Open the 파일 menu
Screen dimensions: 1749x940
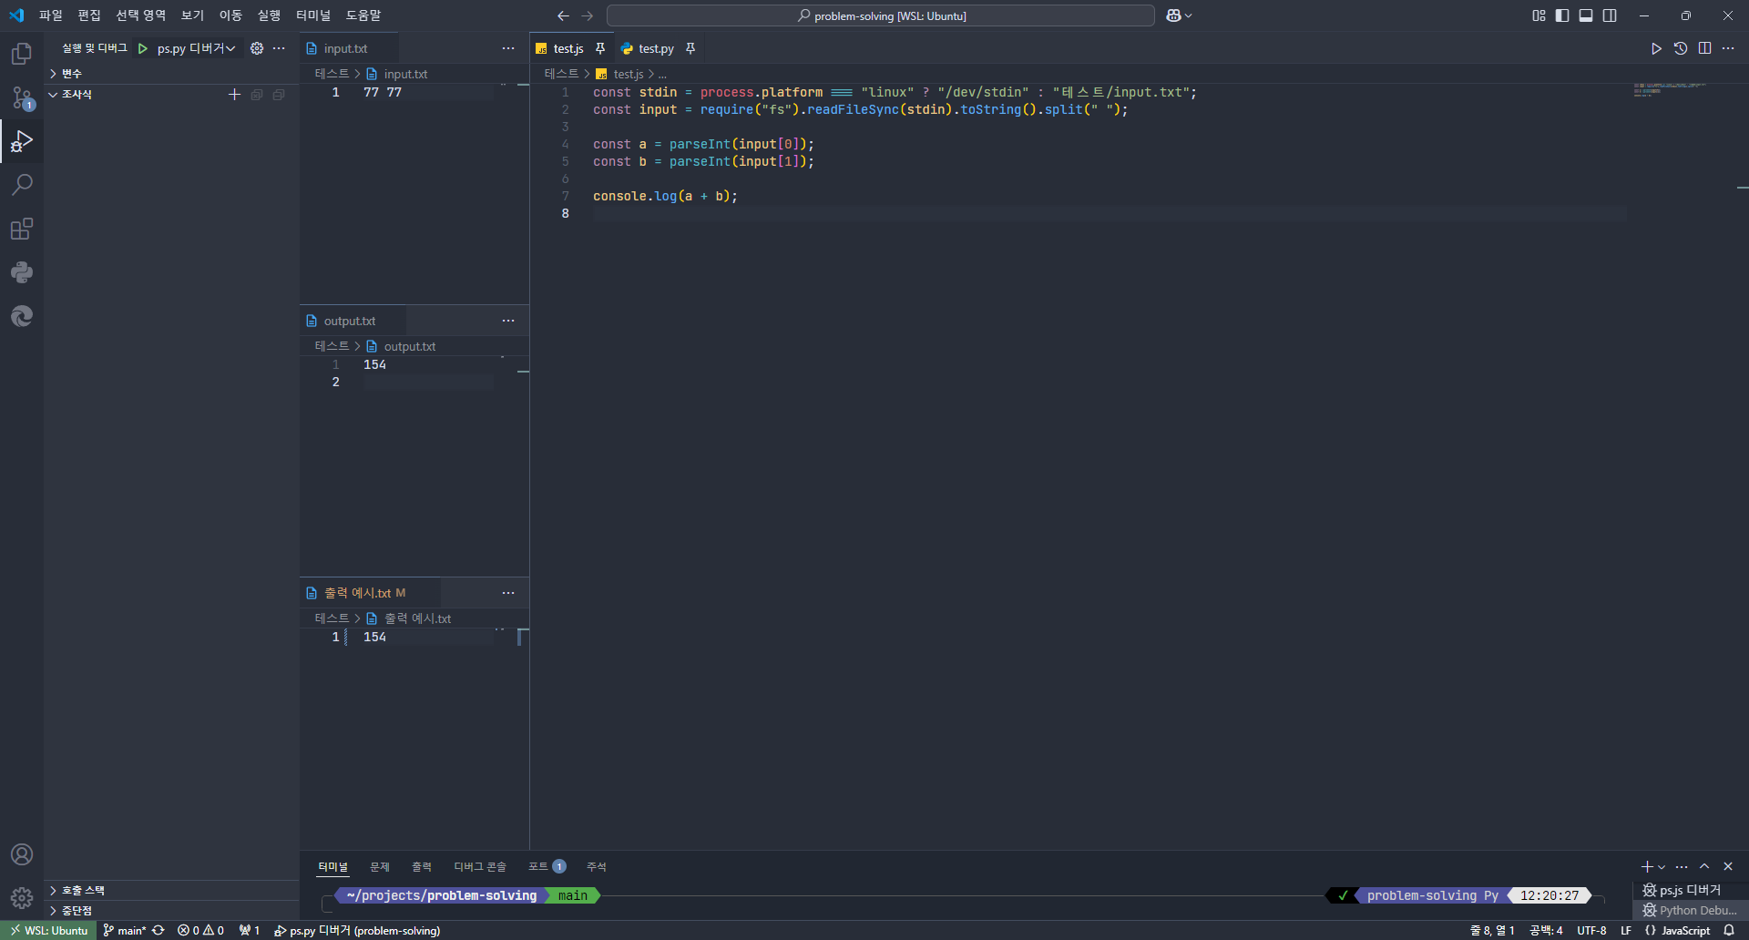(51, 15)
